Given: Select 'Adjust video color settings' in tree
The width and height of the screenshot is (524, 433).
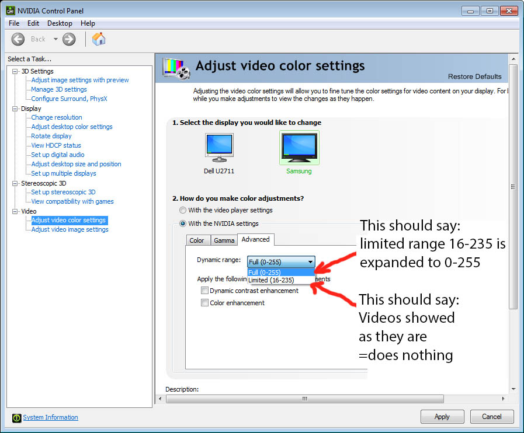Looking at the screenshot, I should (x=70, y=221).
